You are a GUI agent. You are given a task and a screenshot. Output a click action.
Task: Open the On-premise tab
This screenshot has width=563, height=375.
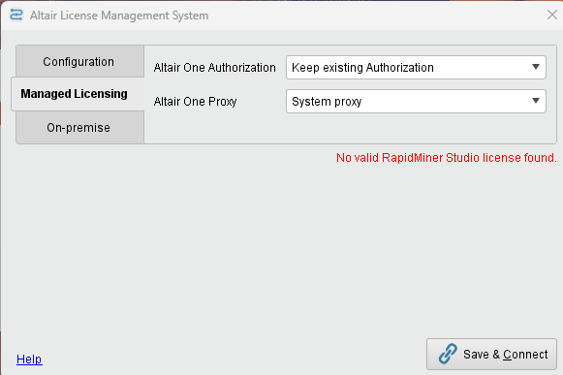tap(78, 128)
